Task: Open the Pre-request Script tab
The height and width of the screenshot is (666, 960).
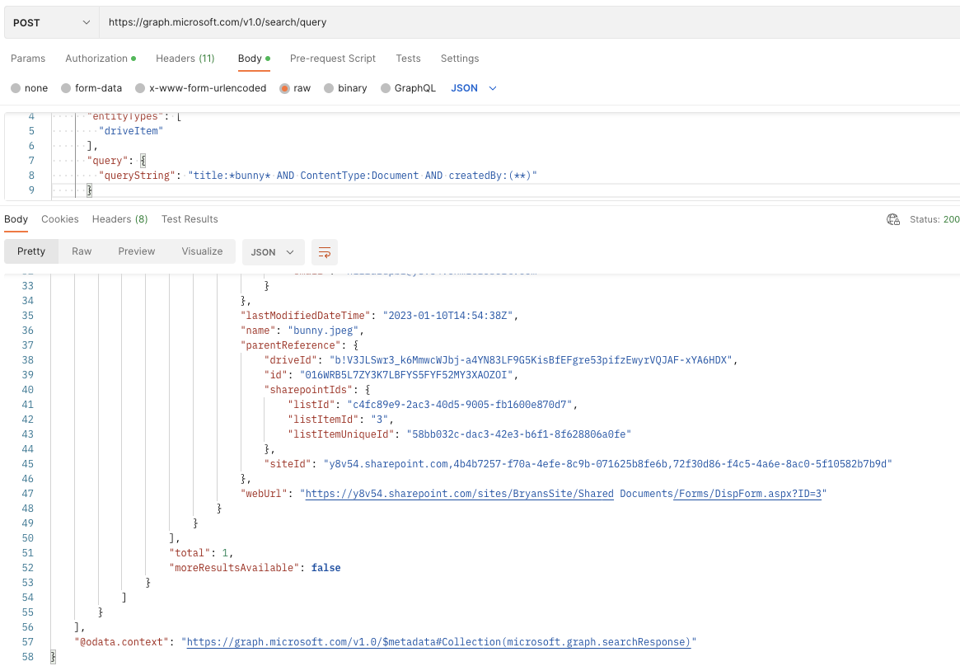Action: 333,59
